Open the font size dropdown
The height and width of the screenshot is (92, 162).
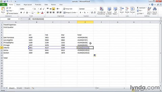pyautogui.click(x=38, y=9)
